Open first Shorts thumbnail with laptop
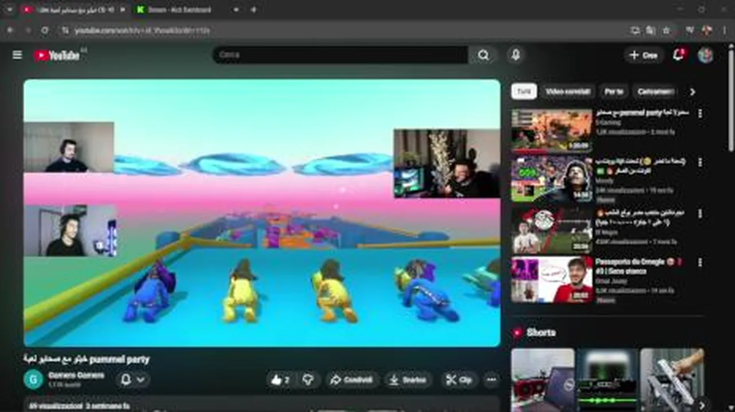Image resolution: width=735 pixels, height=412 pixels. [x=543, y=380]
